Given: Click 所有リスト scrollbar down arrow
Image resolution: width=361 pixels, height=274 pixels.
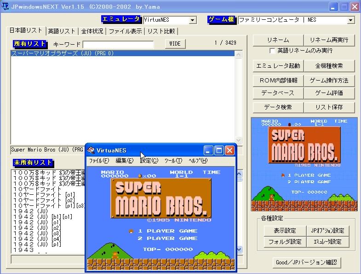Looking at the screenshot, I should point(238,140).
